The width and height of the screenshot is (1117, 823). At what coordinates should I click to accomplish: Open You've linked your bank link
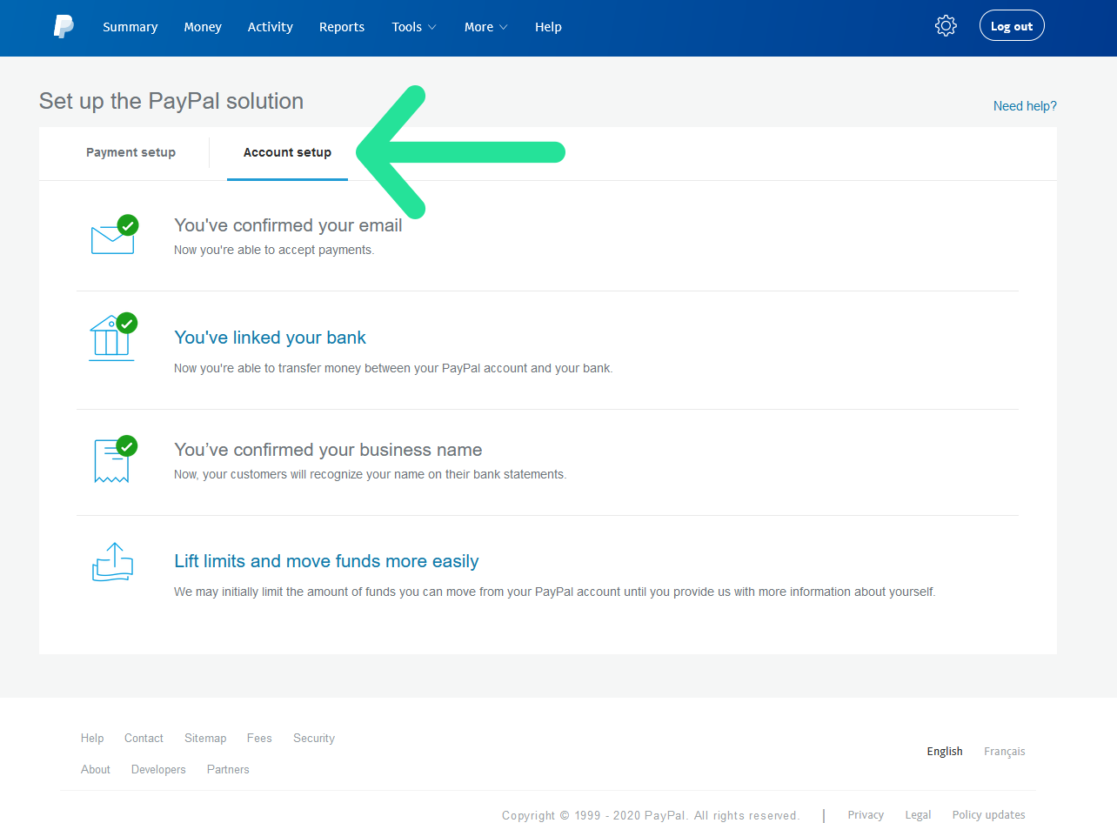point(270,338)
